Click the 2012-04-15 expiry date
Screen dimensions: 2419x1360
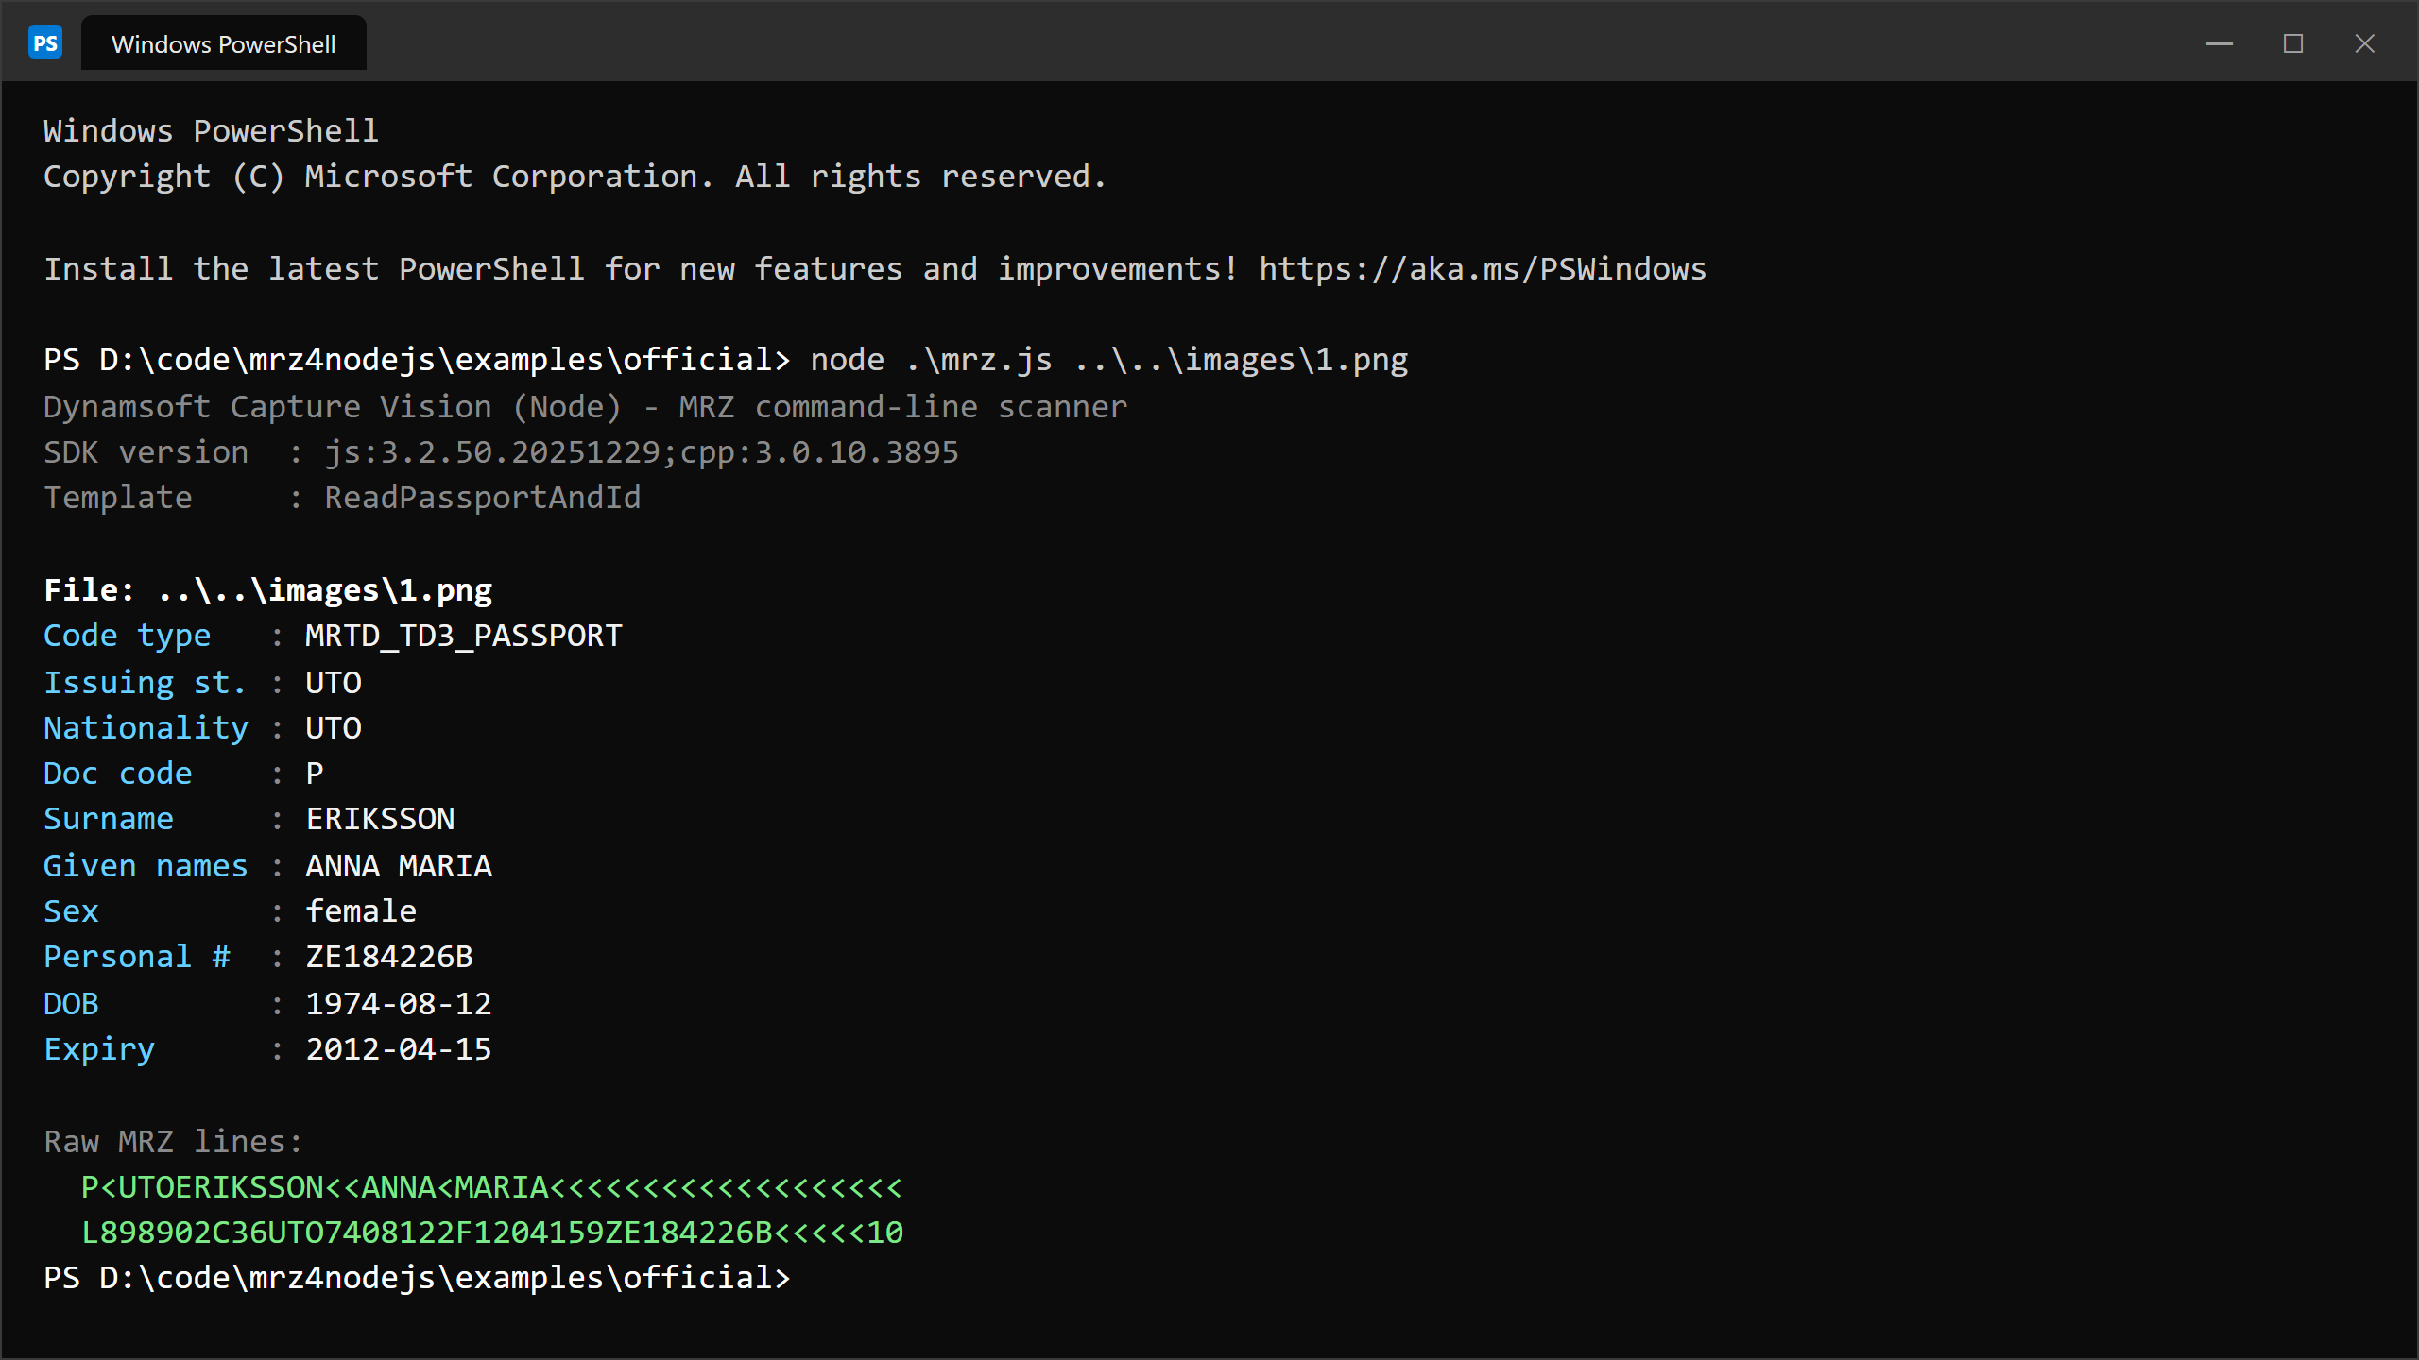point(398,1049)
